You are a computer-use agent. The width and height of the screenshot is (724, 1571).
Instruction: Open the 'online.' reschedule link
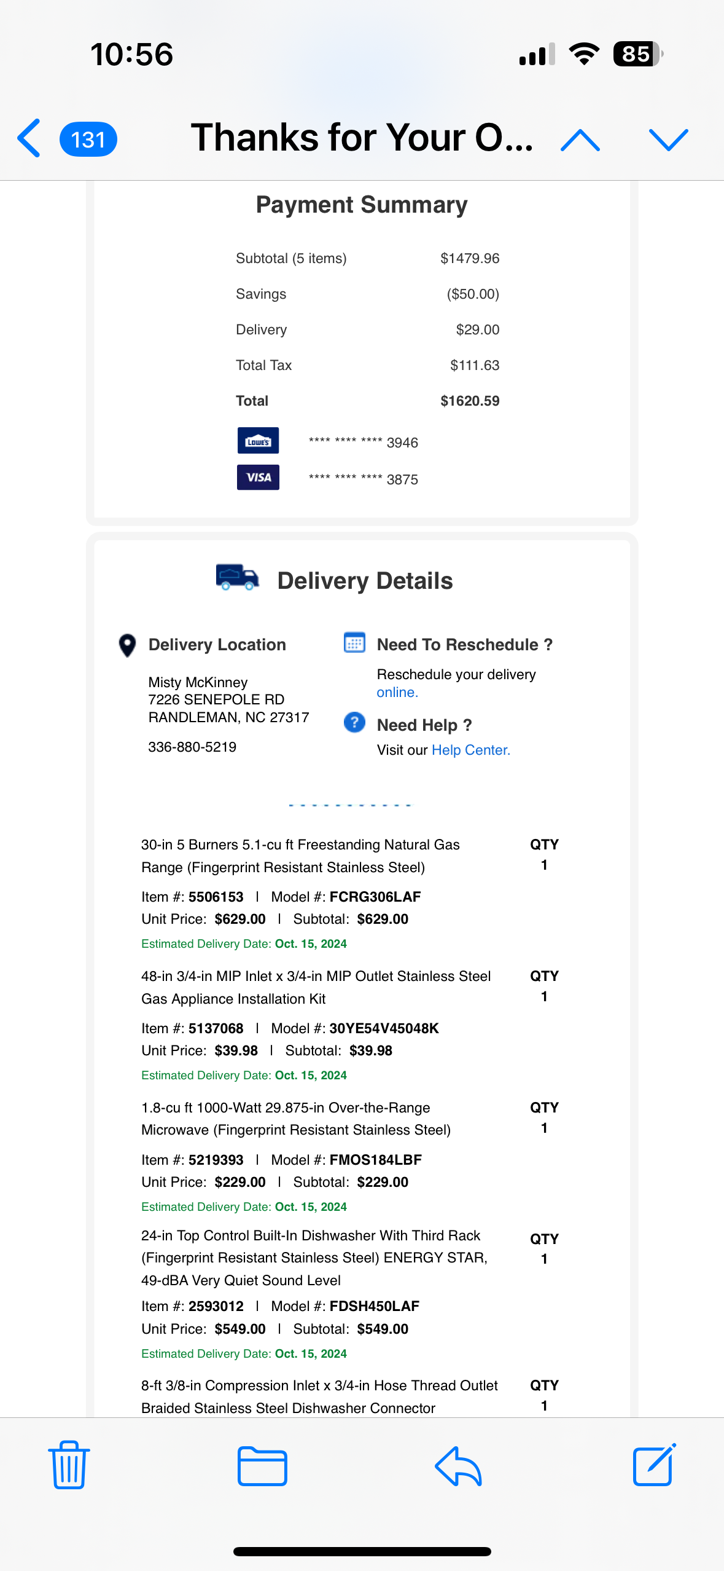click(397, 692)
